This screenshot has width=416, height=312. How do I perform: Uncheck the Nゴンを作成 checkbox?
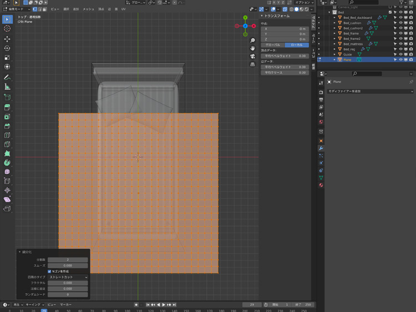click(x=49, y=271)
